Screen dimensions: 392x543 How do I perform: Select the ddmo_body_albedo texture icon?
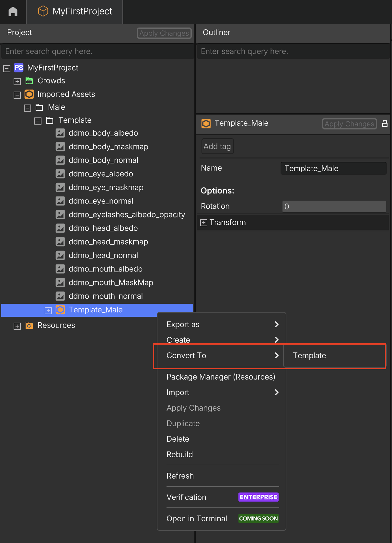pyautogui.click(x=60, y=133)
